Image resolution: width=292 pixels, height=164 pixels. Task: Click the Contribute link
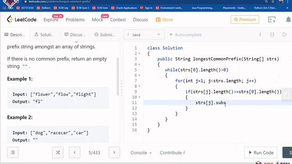172,153
